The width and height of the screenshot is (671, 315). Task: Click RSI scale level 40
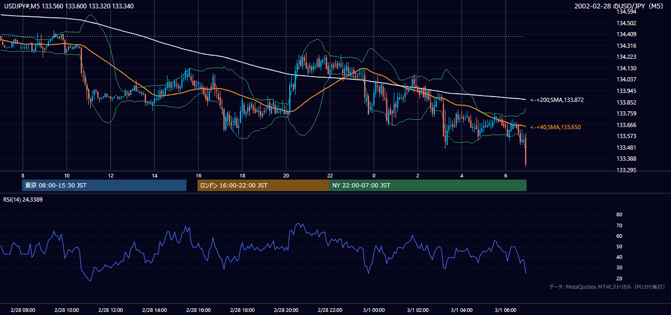tap(619, 257)
